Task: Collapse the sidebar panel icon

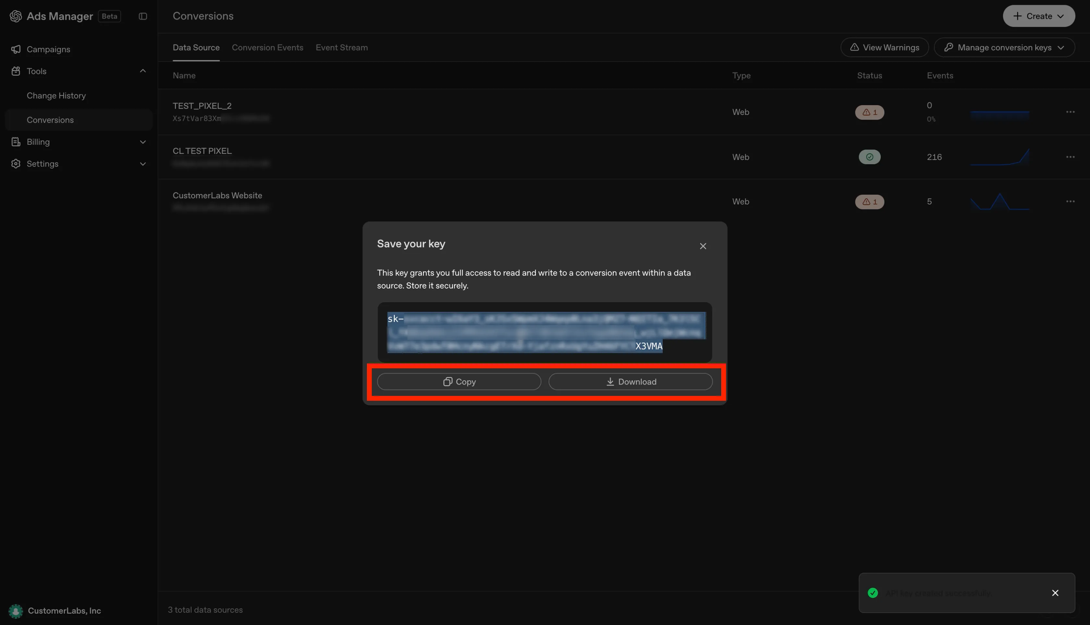Action: point(143,16)
